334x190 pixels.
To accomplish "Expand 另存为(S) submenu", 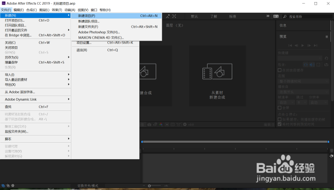I will (35, 58).
